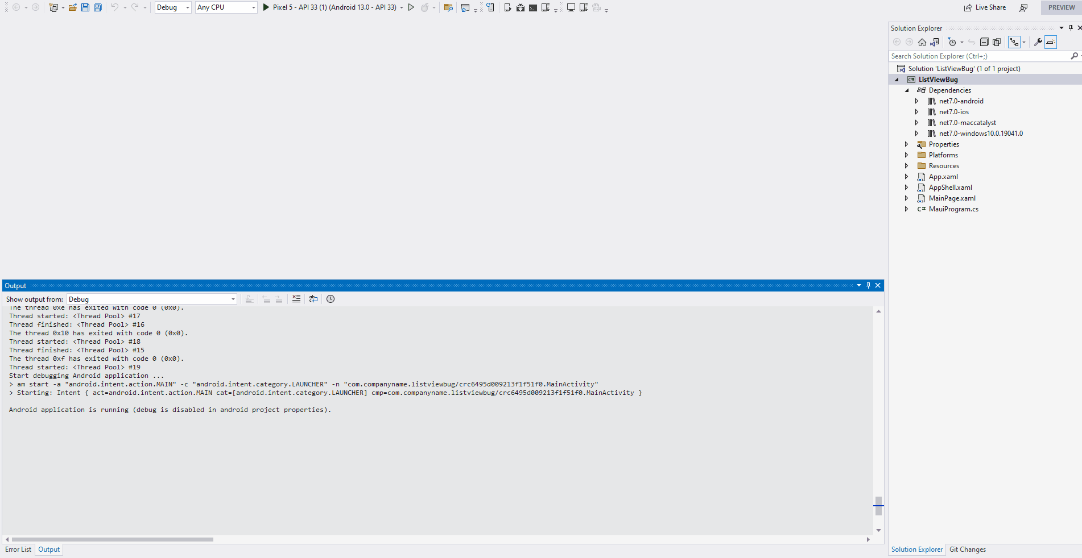Open the Show output from dropdown
This screenshot has height=558, width=1082.
[x=233, y=299]
